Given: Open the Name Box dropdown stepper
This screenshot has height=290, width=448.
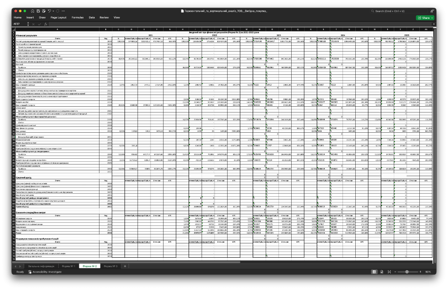Looking at the screenshot, I should [28, 24].
